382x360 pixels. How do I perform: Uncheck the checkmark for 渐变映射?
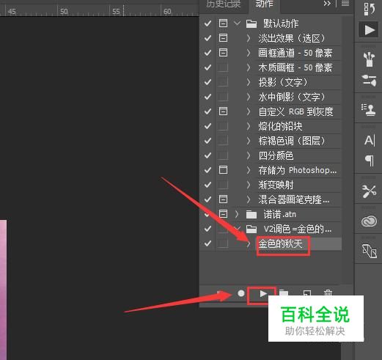(x=207, y=185)
